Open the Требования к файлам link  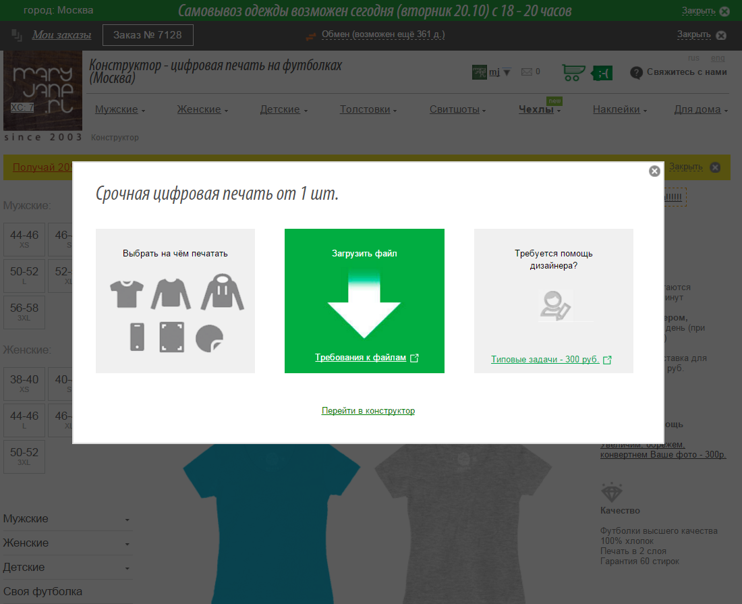[361, 358]
